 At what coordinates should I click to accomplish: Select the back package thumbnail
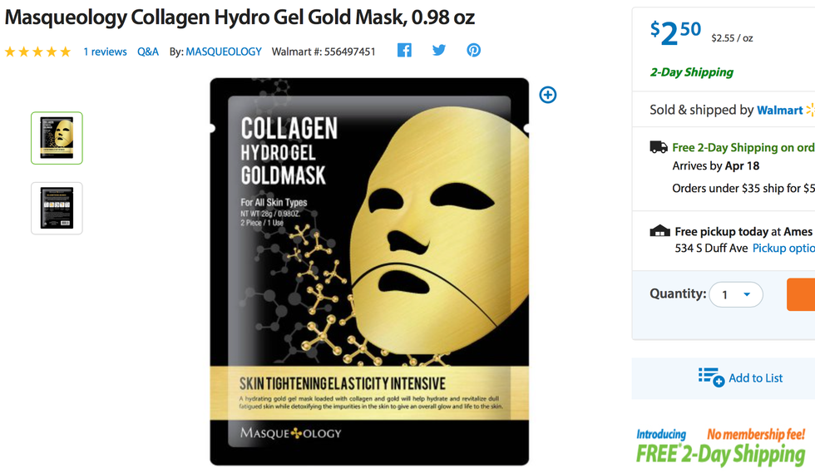[57, 209]
